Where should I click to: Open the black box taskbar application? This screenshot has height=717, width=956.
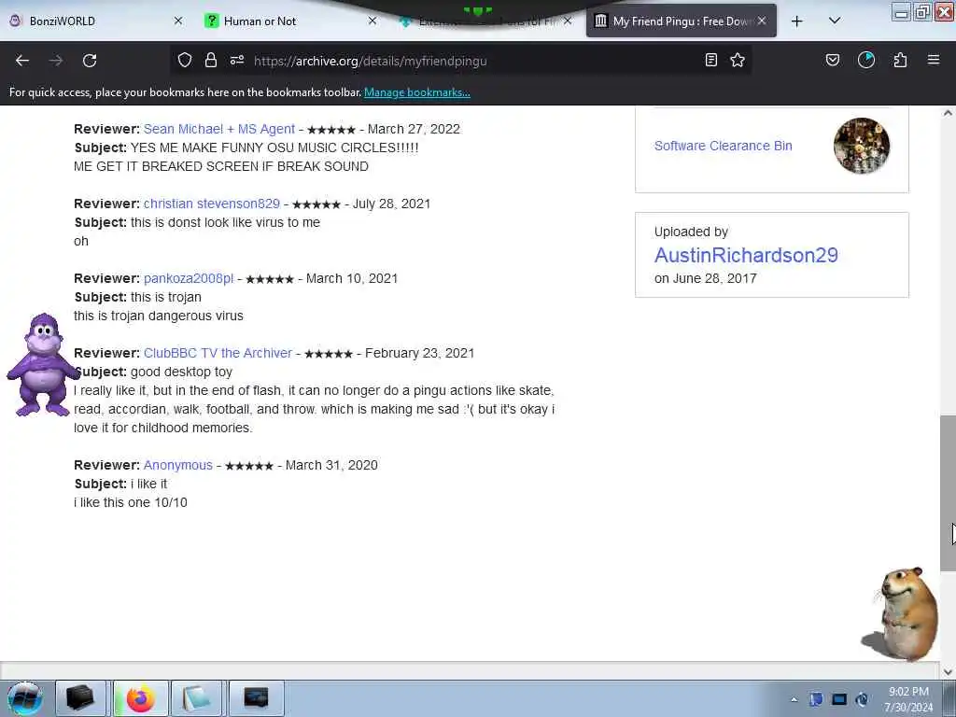tap(80, 698)
